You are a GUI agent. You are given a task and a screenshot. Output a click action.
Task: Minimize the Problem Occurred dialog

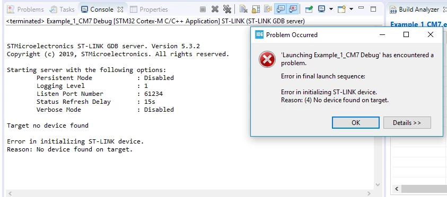click(382, 34)
